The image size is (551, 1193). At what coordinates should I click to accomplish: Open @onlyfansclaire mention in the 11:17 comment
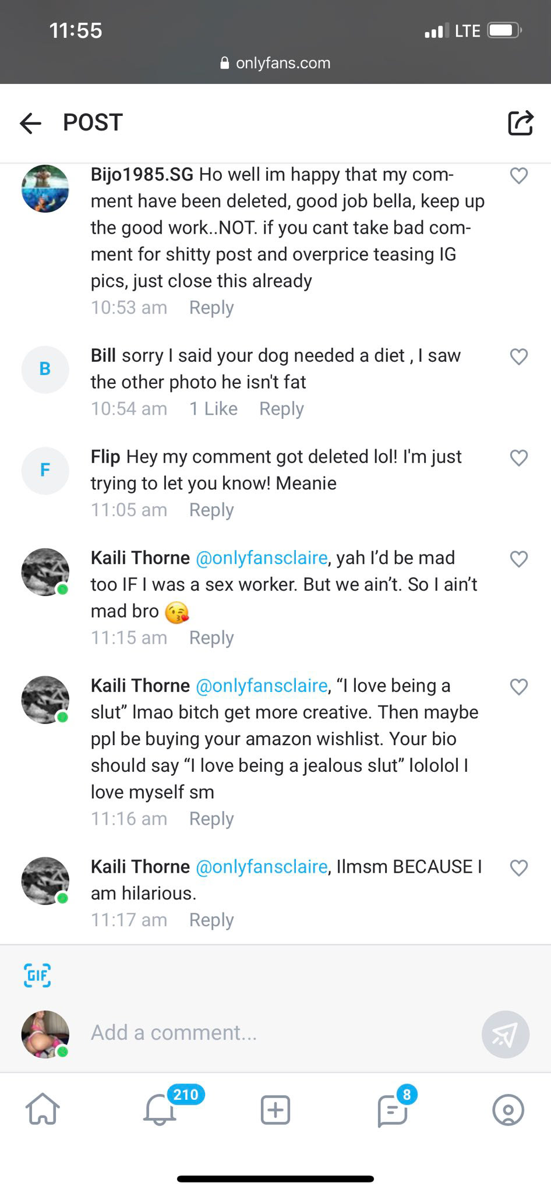click(x=262, y=867)
